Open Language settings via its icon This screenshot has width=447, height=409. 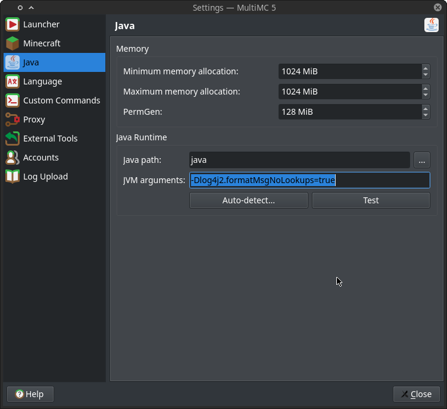click(12, 81)
